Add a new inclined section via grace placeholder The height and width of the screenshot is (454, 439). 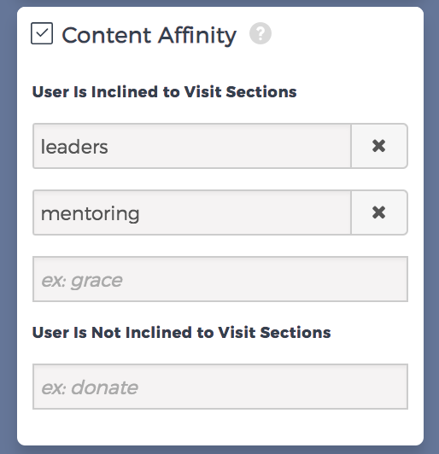220,279
